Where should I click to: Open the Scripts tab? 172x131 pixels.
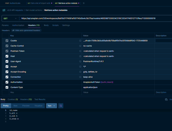(56, 25)
